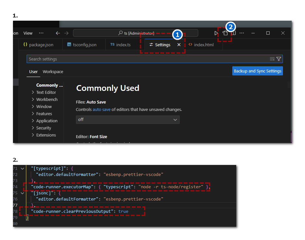Click the Open Settings (JSON) icon
305x240 pixels.
click(x=225, y=33)
